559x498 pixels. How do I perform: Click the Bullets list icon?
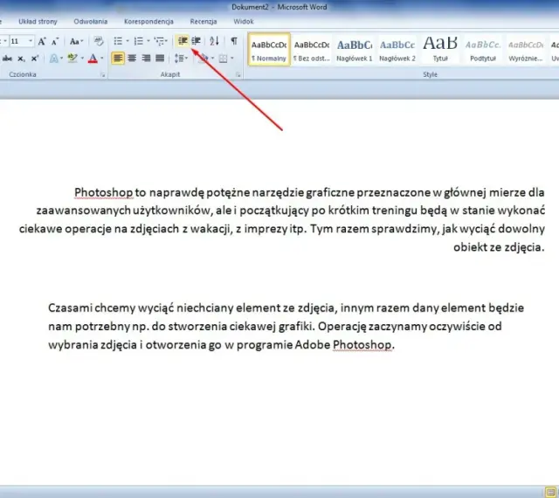pos(118,41)
